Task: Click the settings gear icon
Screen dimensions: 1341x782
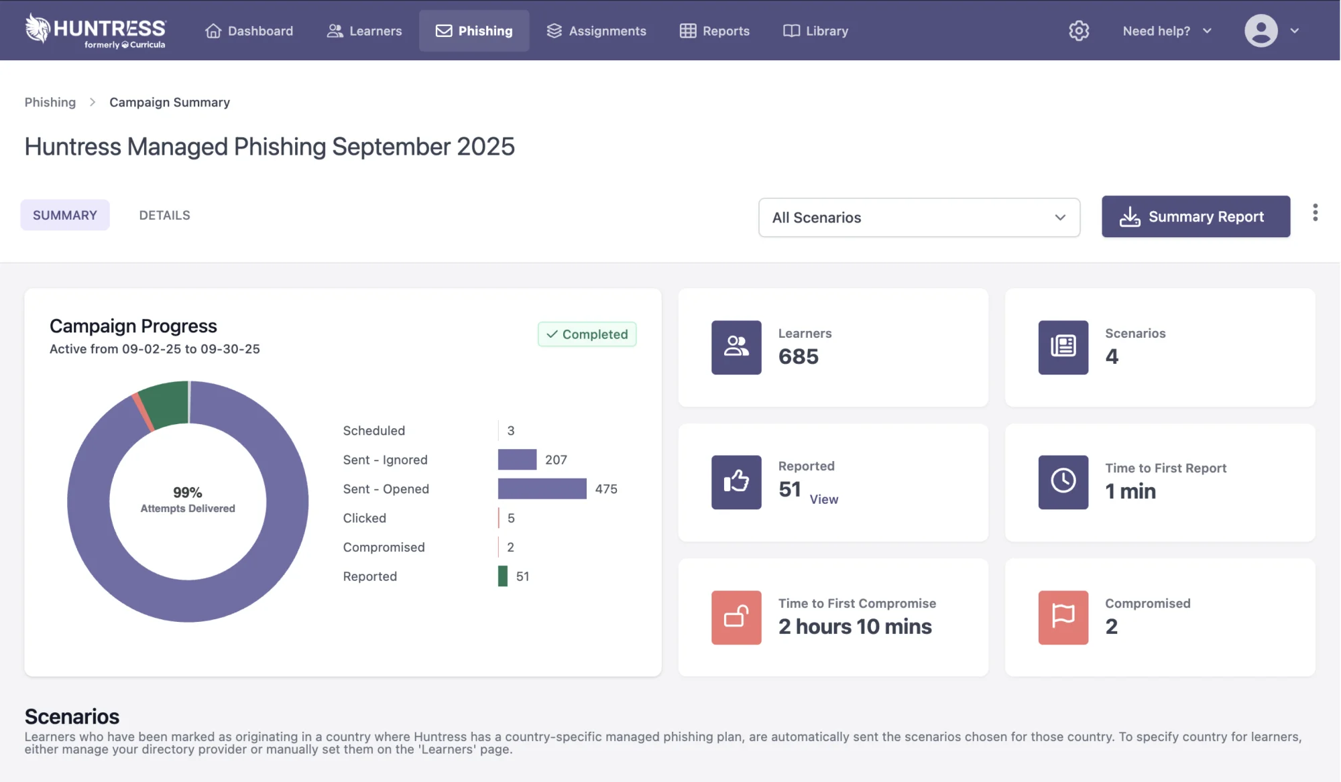Action: [1078, 31]
